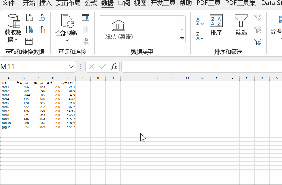Select the Stocks (股票) data type
Image resolution: width=282 pixels, height=185 pixels.
click(x=119, y=30)
